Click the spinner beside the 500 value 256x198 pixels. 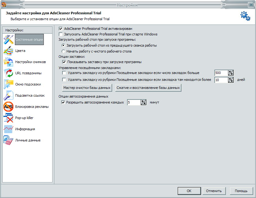coord(231,73)
